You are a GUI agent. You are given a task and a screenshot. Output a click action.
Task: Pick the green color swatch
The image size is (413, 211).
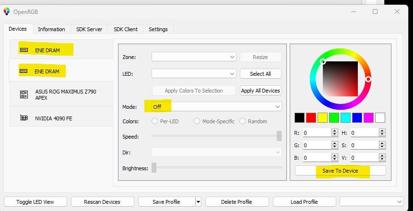334,118
